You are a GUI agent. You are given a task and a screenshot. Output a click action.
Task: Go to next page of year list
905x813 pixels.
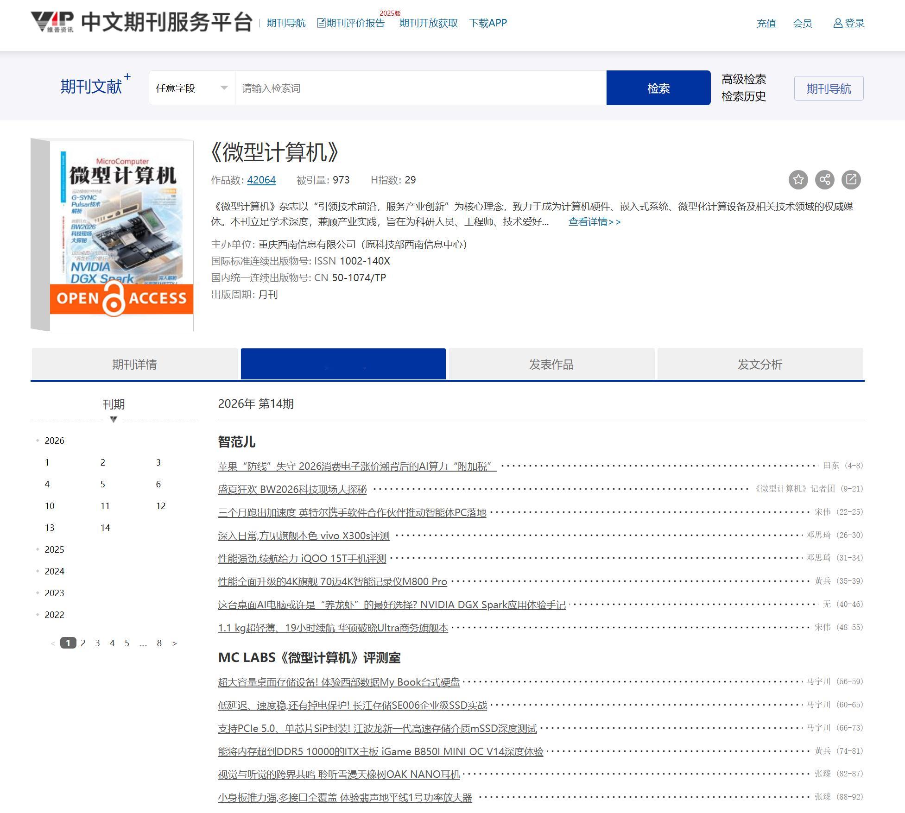pyautogui.click(x=174, y=643)
